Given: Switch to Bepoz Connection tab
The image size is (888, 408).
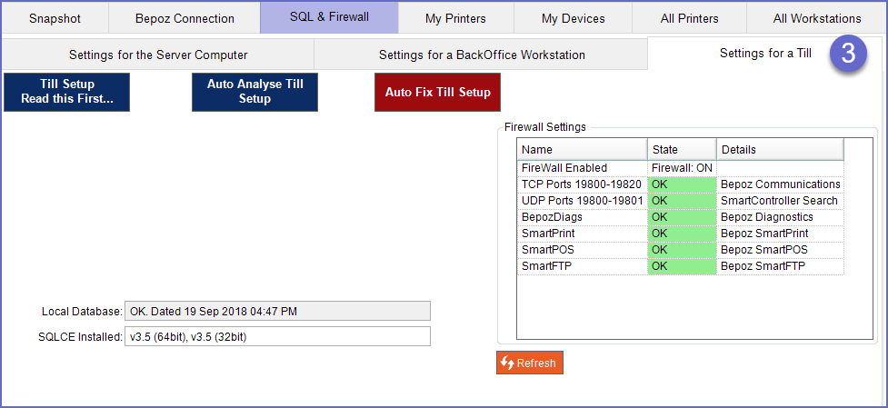Looking at the screenshot, I should pos(185,18).
